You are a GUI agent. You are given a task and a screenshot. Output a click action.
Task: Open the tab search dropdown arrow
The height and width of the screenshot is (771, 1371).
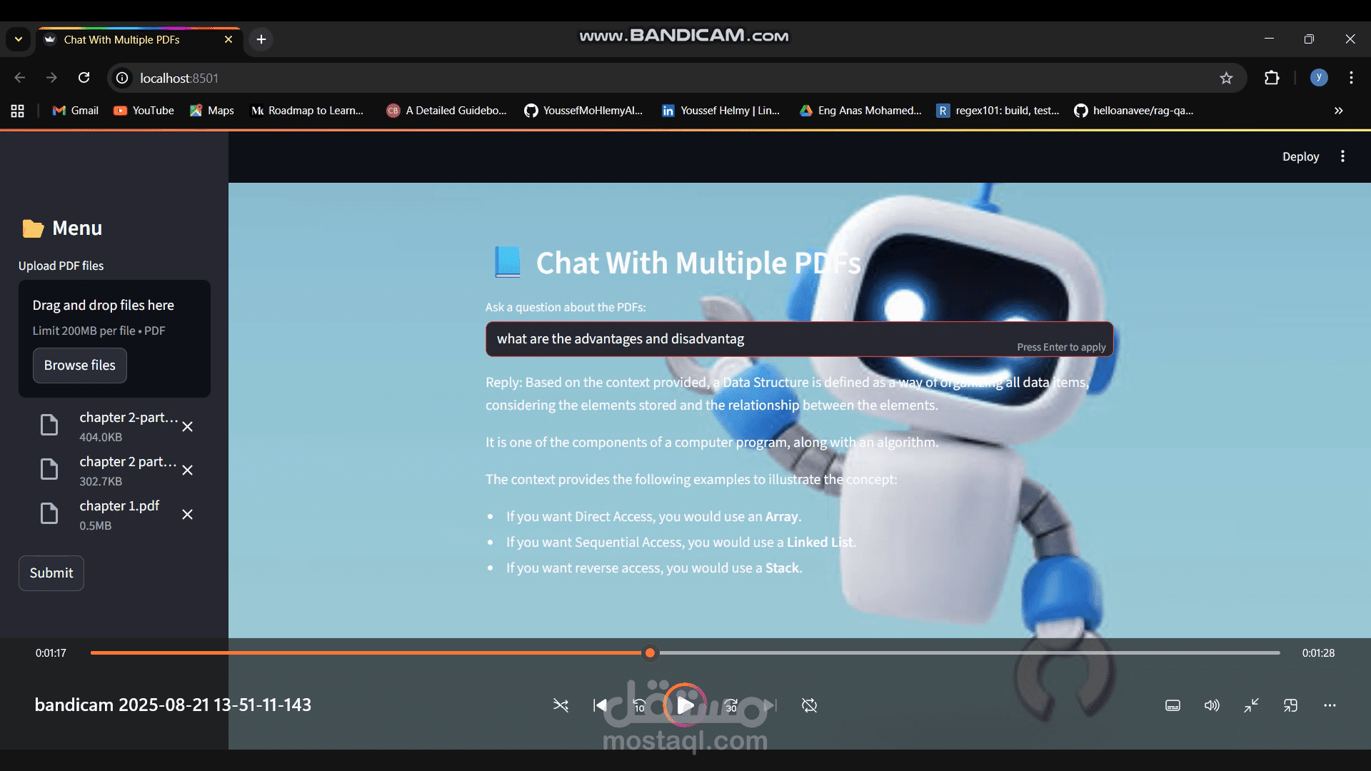[x=18, y=39]
